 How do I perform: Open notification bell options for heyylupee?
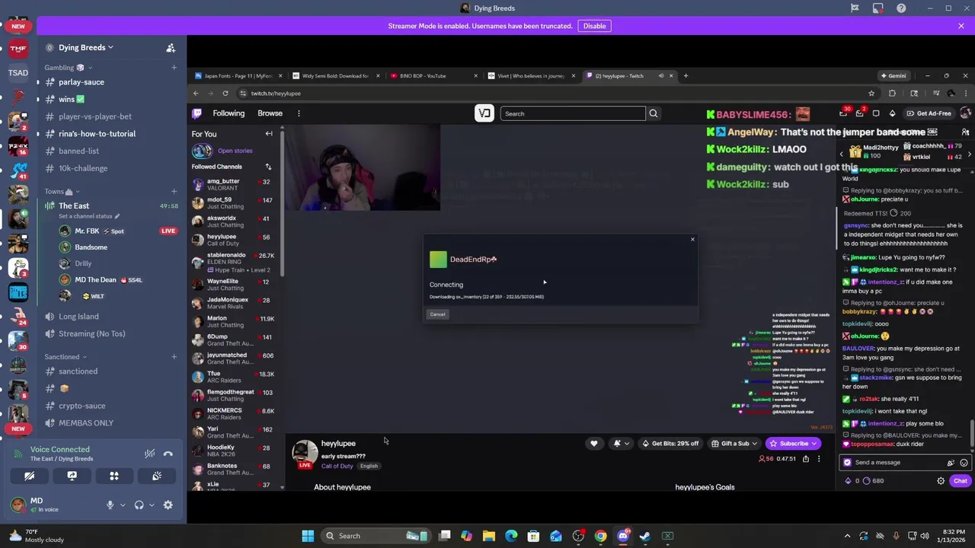pos(622,443)
